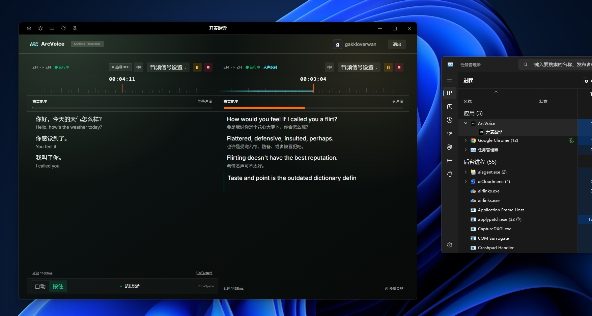
Task: Click the search magnifier icon in Task Manager
Action: 526,64
